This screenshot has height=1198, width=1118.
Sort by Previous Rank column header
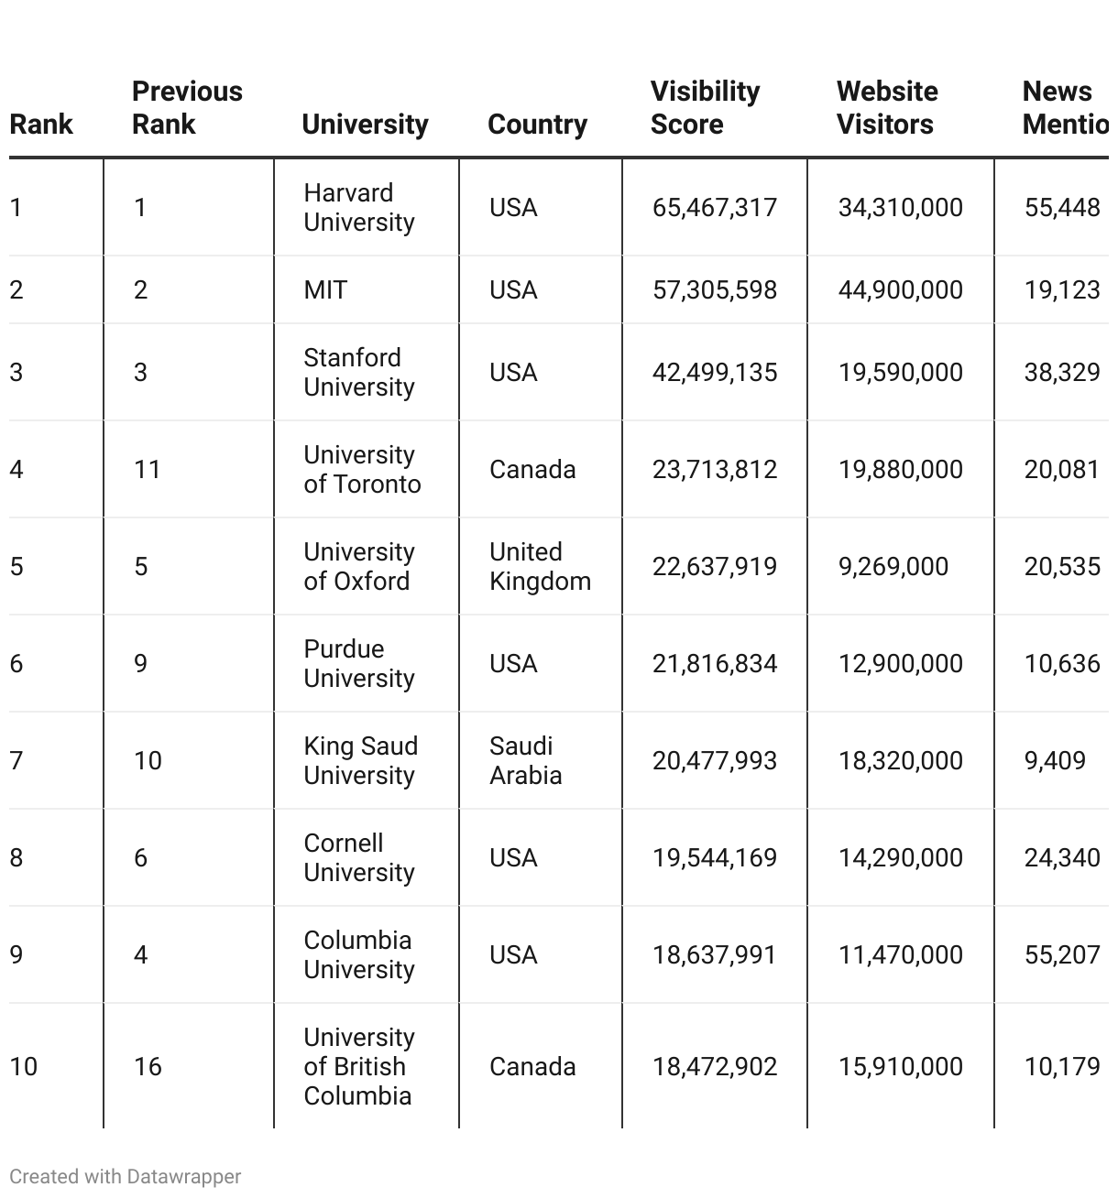click(187, 108)
